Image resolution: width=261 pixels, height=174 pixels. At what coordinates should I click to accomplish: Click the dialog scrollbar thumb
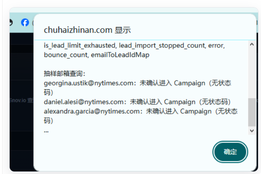(x=252, y=112)
